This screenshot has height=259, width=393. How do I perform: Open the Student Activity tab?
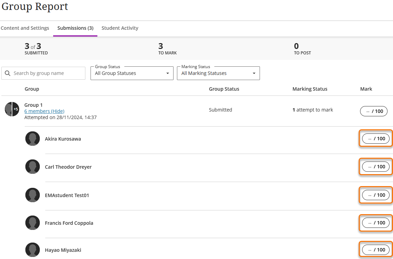click(x=120, y=28)
